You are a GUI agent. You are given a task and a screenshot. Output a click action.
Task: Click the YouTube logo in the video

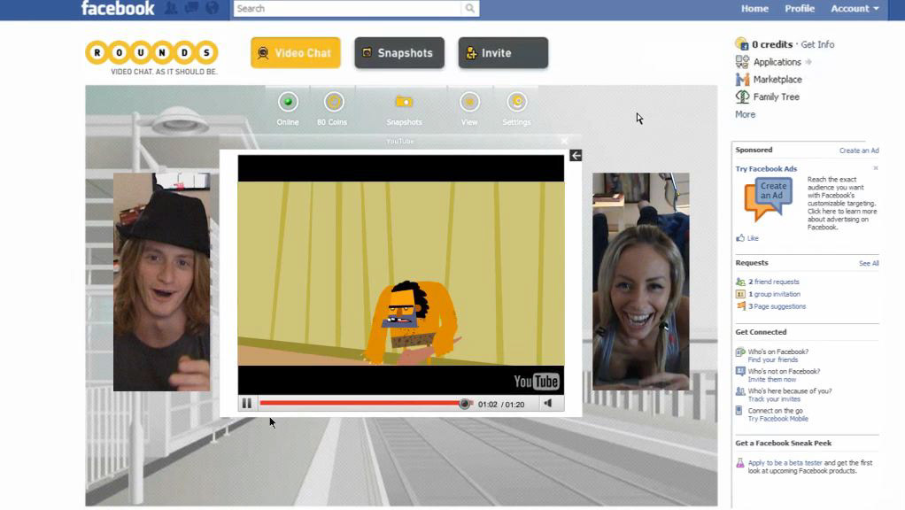click(x=537, y=382)
